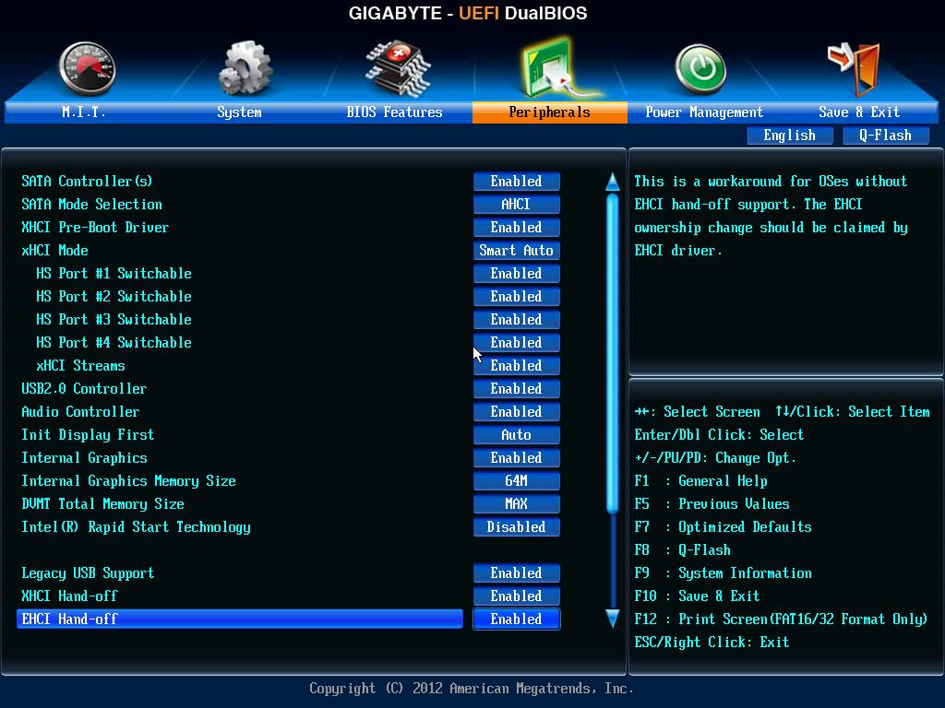
Task: Click the F1 General Help line
Action: click(701, 480)
